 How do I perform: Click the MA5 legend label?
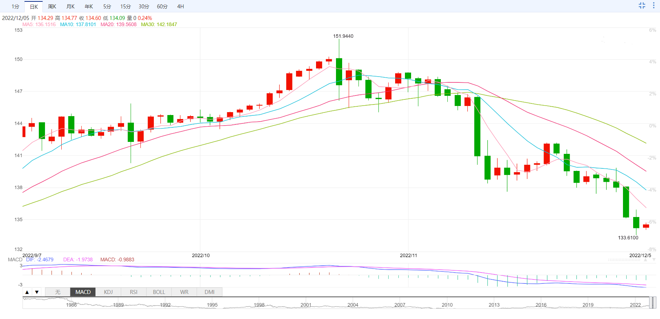click(x=39, y=24)
